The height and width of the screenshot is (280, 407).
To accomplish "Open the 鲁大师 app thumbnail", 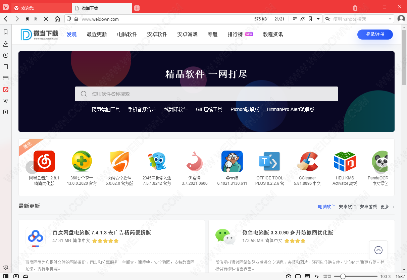I will coord(232,161).
